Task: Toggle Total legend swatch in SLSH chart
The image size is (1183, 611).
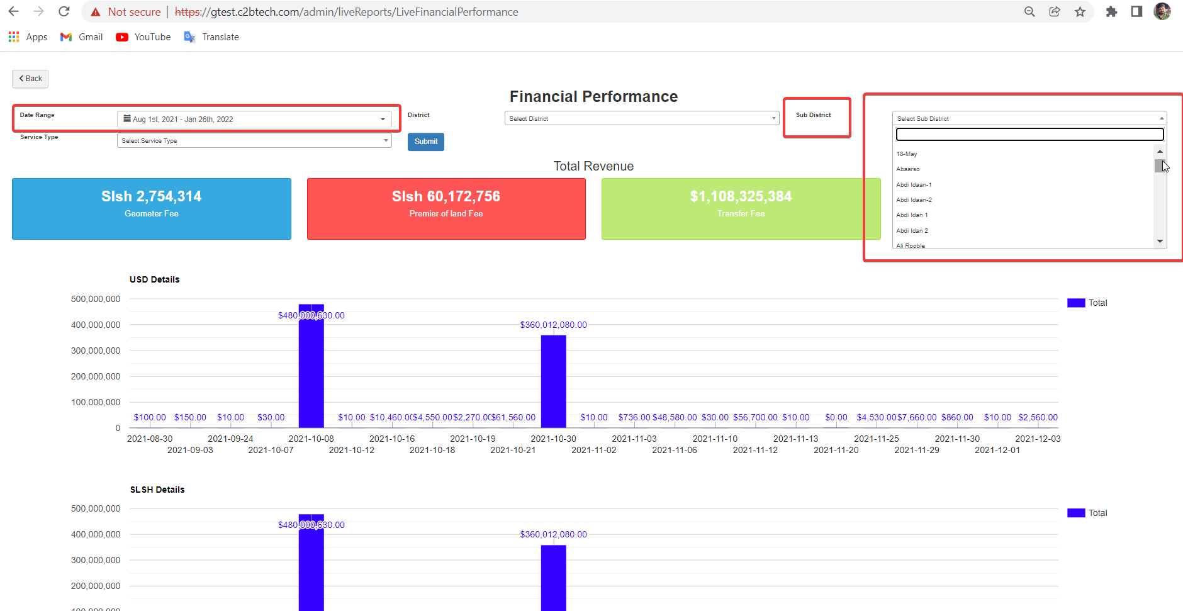Action: coord(1076,513)
